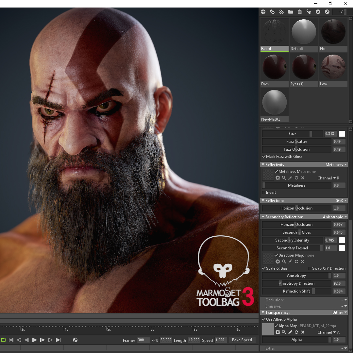Reload Direction Map refresh icon
Image resolution: width=353 pixels, height=353 pixels.
pyautogui.click(x=296, y=261)
